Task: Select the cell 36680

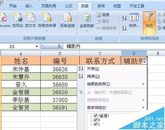Action: [x=59, y=84]
